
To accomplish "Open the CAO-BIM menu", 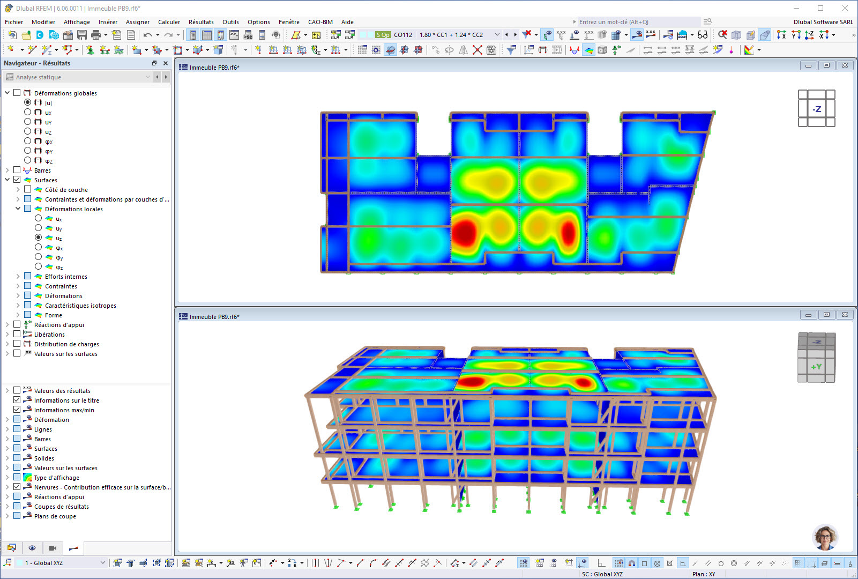I will (x=320, y=22).
